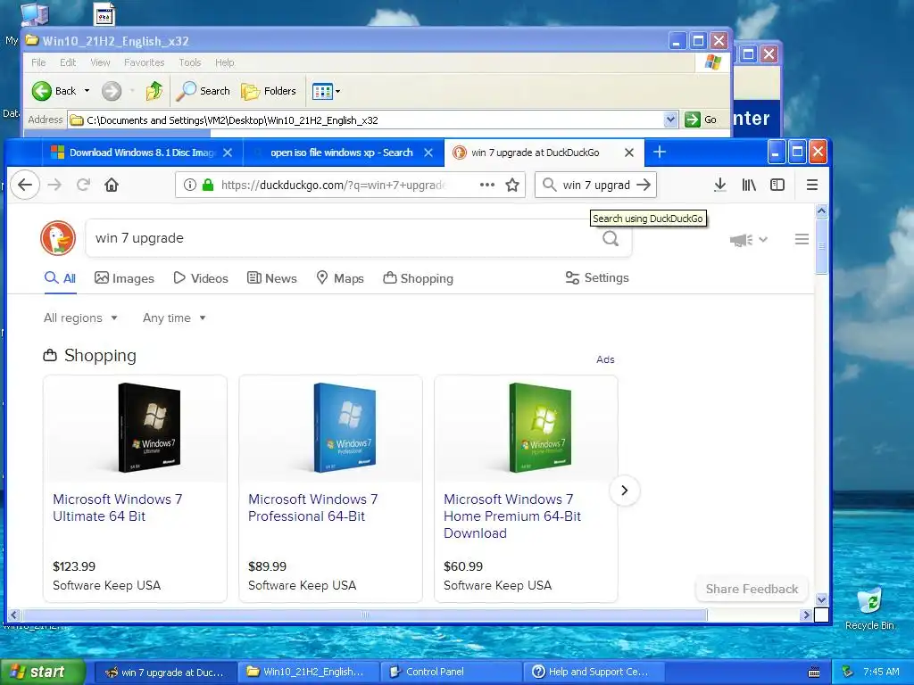
Task: Click the DuckDuckGo search magnifier button
Action: (x=611, y=238)
